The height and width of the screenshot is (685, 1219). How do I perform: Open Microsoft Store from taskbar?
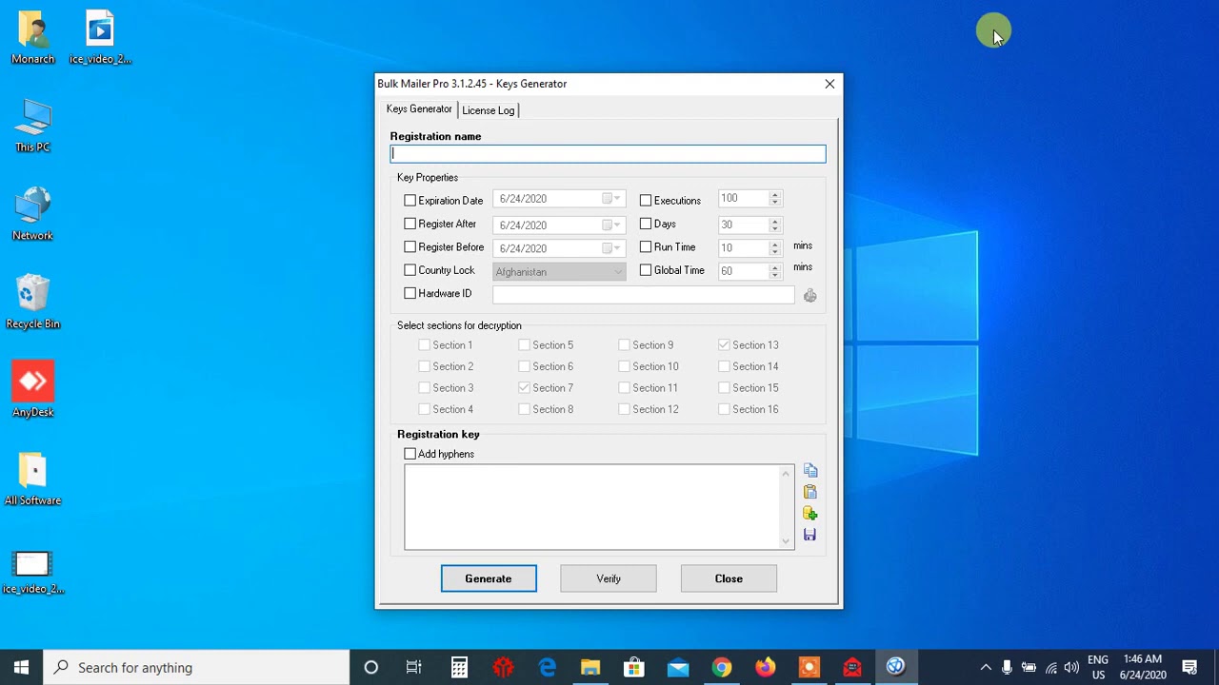[633, 667]
